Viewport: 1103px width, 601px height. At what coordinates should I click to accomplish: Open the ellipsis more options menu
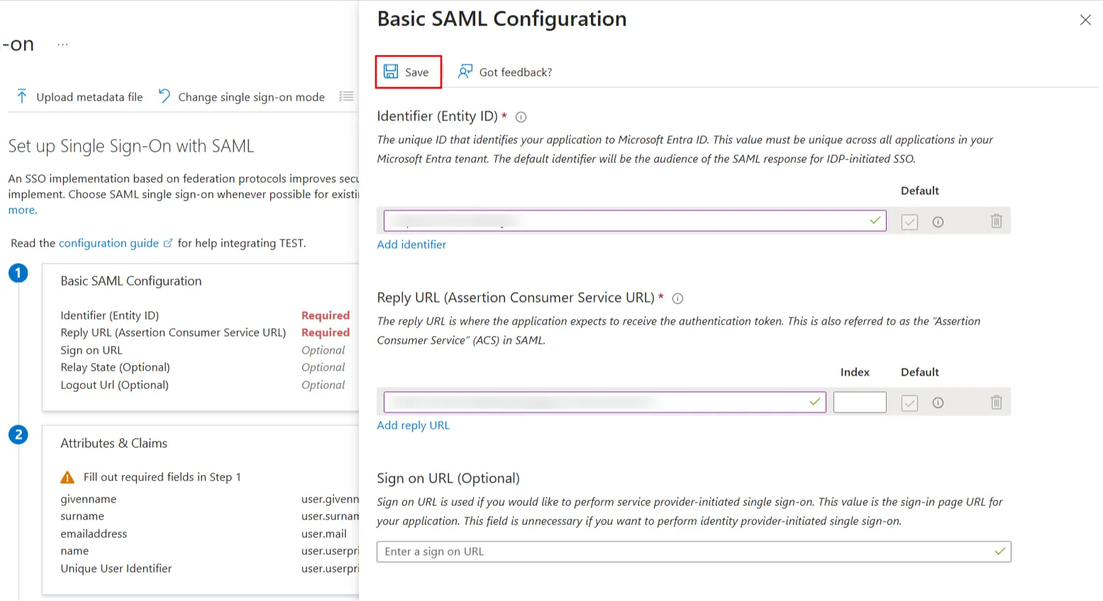click(x=63, y=44)
